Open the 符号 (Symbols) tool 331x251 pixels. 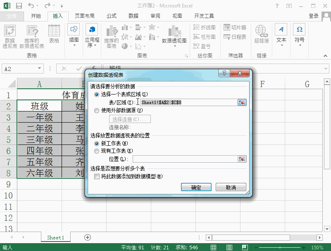(299, 36)
